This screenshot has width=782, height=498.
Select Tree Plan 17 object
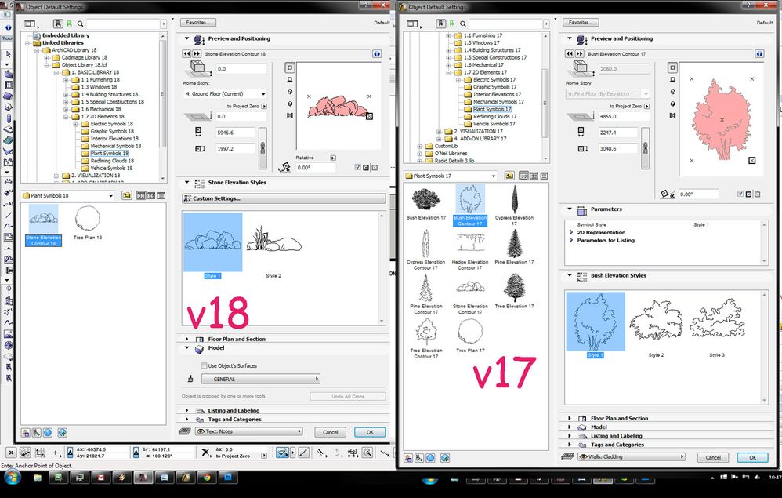470,335
